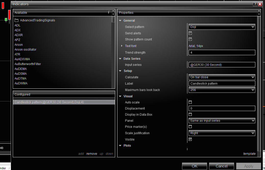Screen dimensions: 265x170
Task: Click the Displacement input field
Action: (222, 109)
